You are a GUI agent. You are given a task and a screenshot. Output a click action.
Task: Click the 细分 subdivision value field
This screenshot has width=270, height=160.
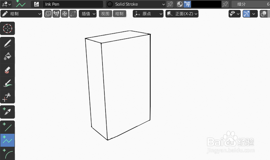tap(251, 4)
